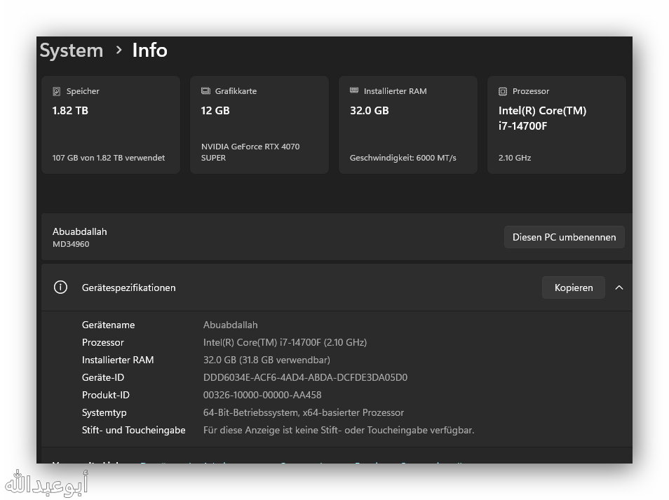Click the Grafikkarte graphics card icon
The width and height of the screenshot is (669, 500).
(205, 91)
